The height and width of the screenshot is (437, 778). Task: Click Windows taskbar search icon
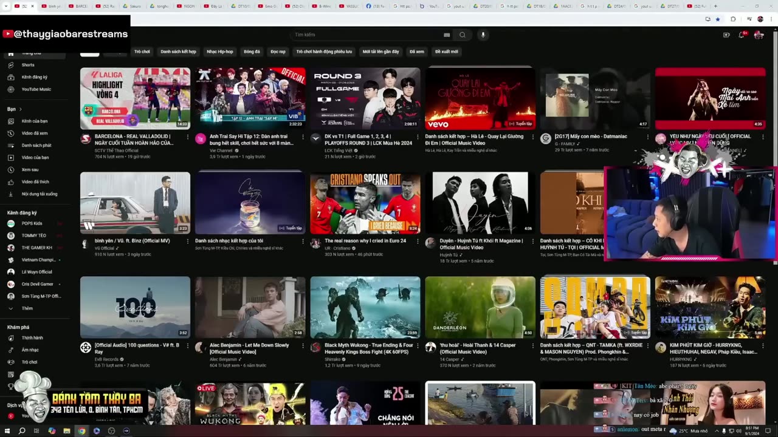tap(22, 431)
